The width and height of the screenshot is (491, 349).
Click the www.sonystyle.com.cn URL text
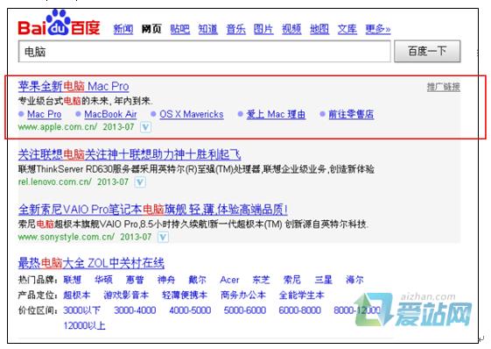click(x=66, y=237)
